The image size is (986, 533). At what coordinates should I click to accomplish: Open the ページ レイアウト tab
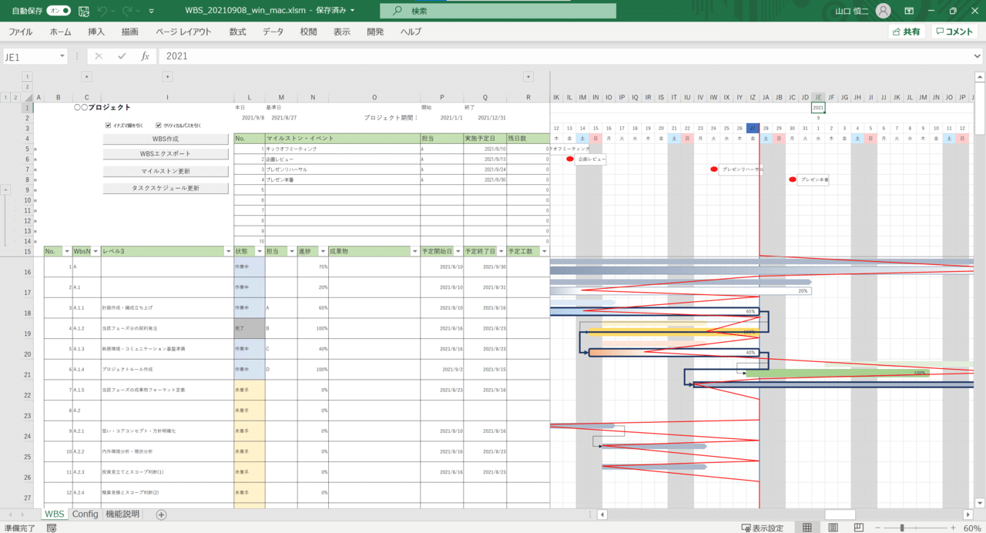183,32
